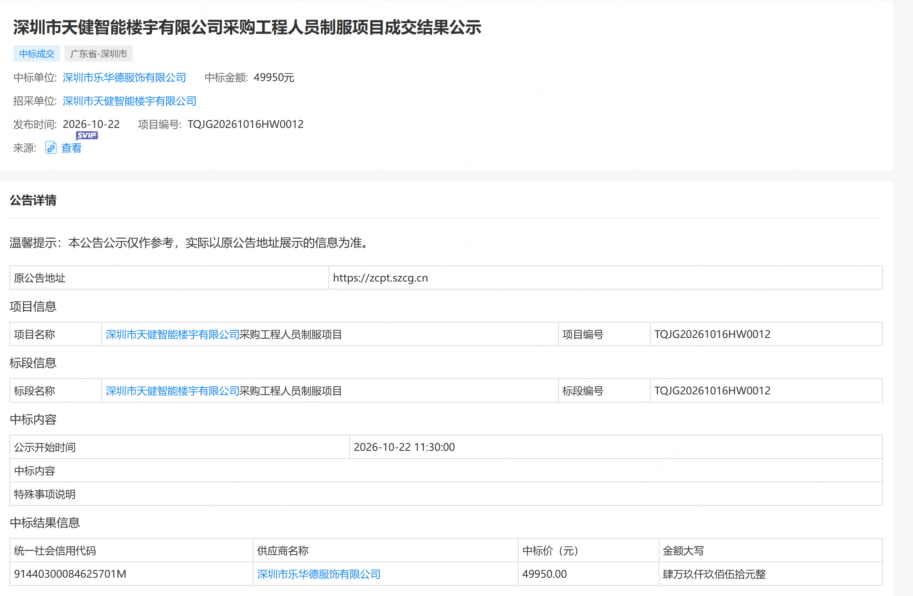Open 深圳市天健智能楼宇有限公司 in the 招采单位 field
The height and width of the screenshot is (596, 913).
coord(129,101)
